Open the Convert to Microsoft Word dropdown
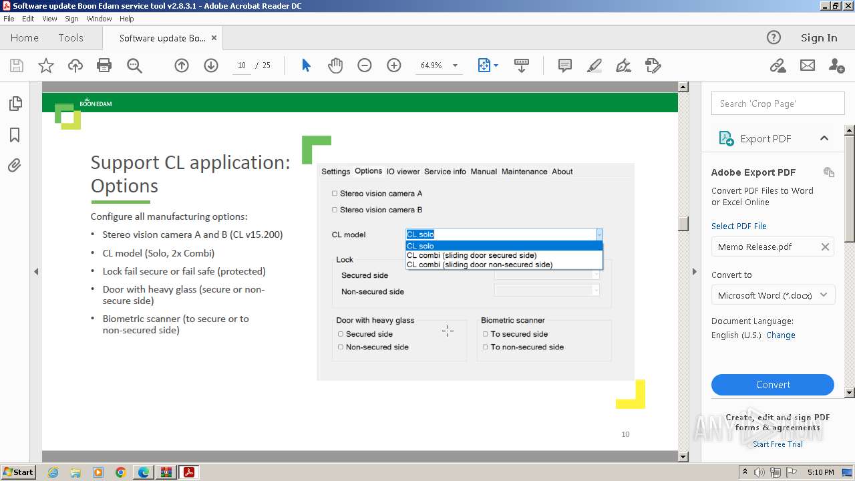855x481 pixels. [773, 295]
